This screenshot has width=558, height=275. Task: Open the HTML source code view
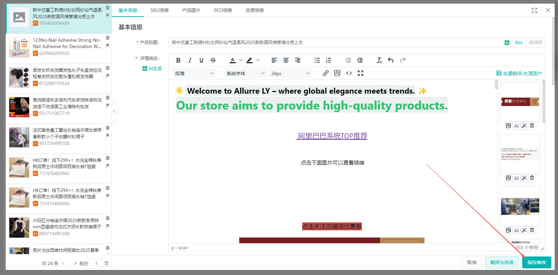coord(349,73)
